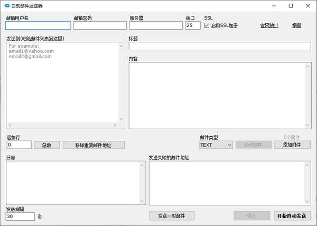Click the 发送间隔 field showing 30
The image size is (317, 226).
[x=20, y=216]
